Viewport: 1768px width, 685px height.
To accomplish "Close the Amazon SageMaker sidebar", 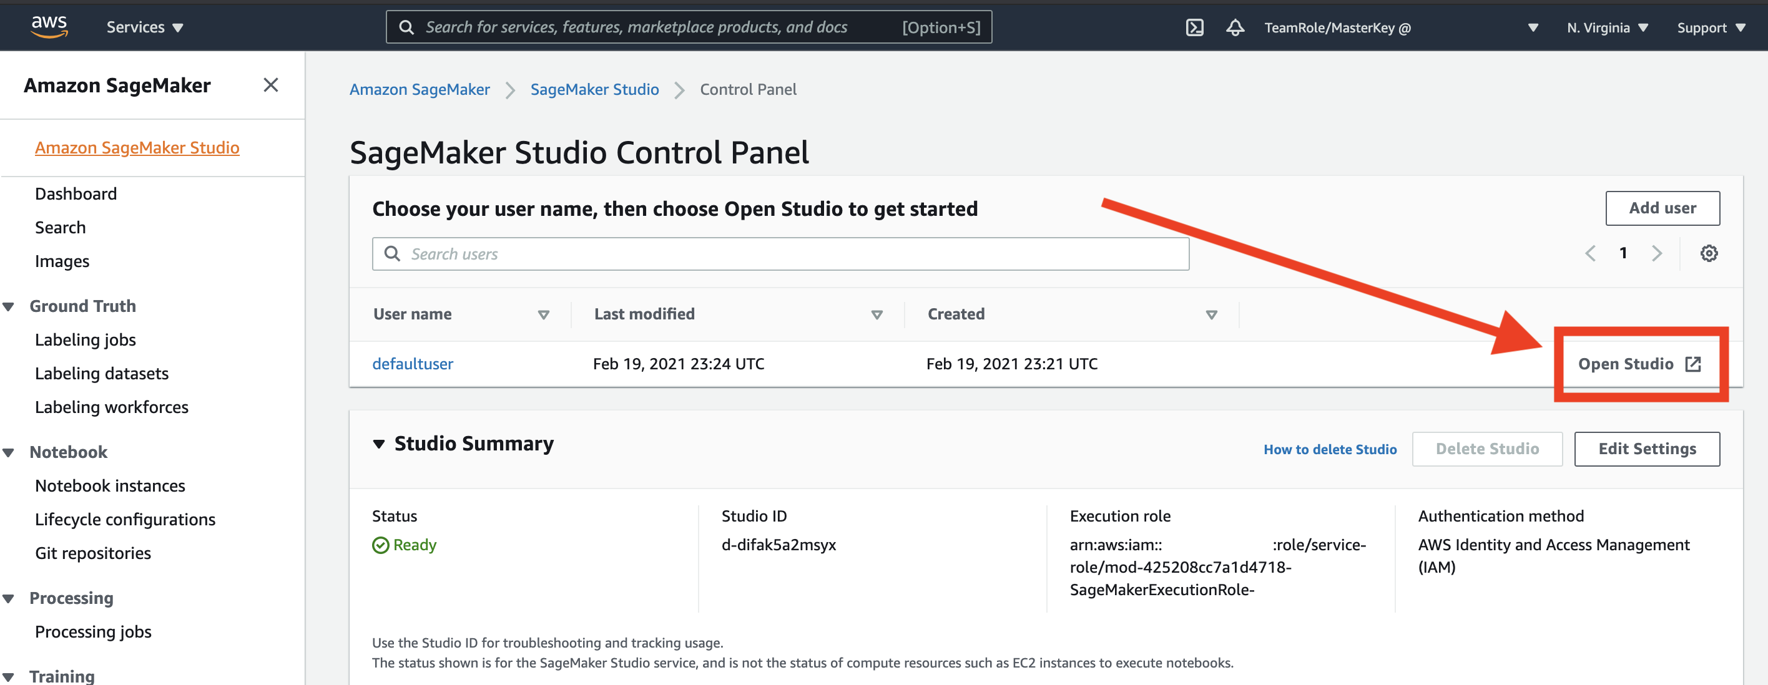I will click(x=270, y=85).
